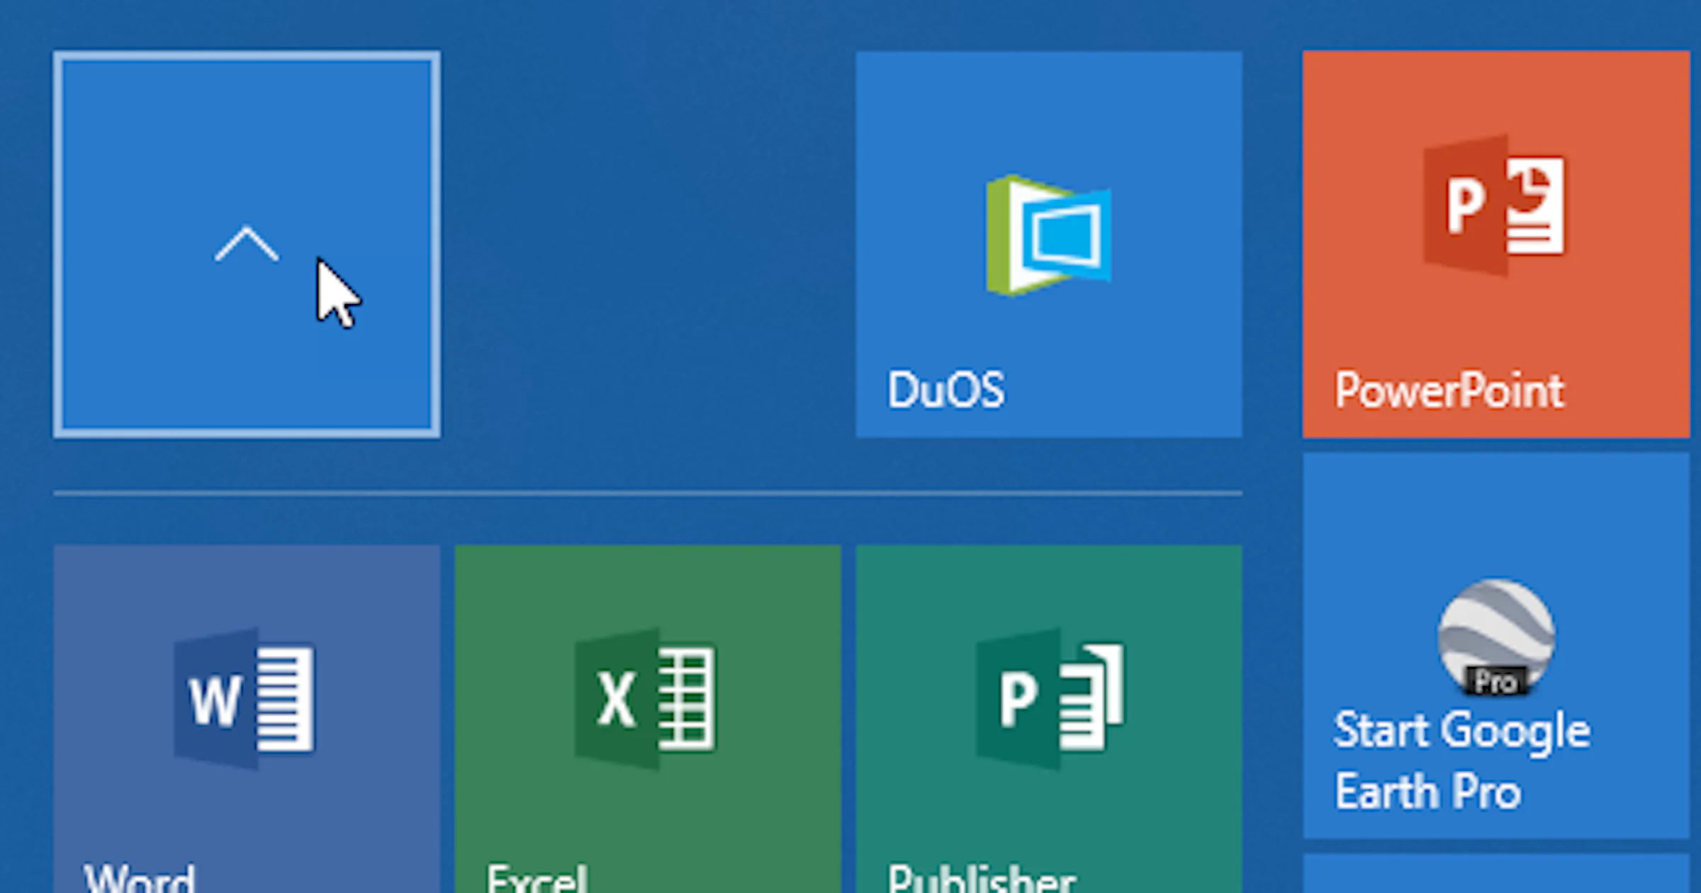The width and height of the screenshot is (1701, 893).
Task: Collapse the tile folder with the up chevron
Action: coord(247,244)
